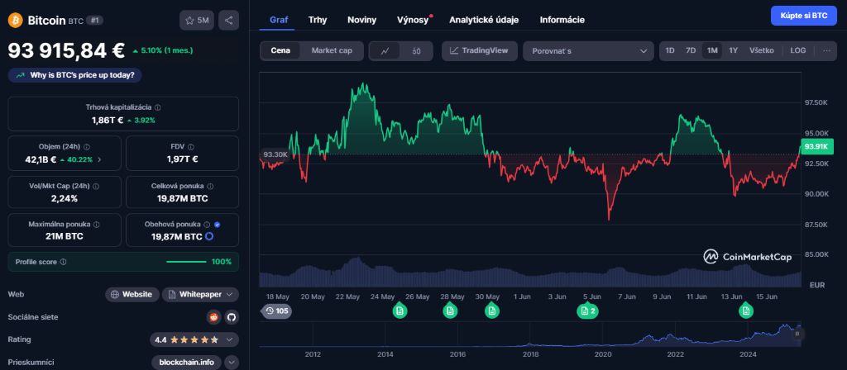Click the 105 history events badge
The image size is (847, 370).
click(276, 311)
